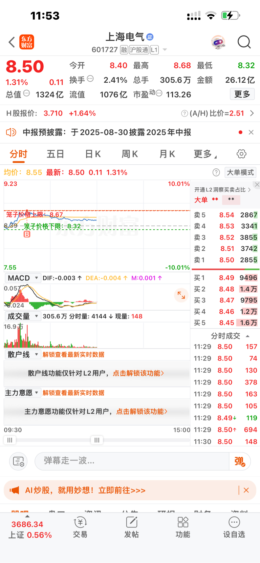Tap the speaker announcement icon

11,132
